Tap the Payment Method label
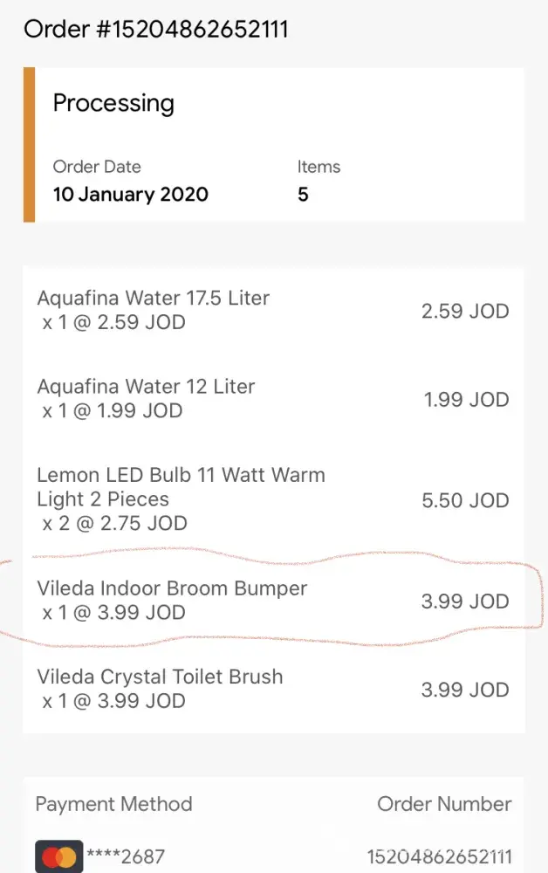The width and height of the screenshot is (548, 873). click(113, 804)
